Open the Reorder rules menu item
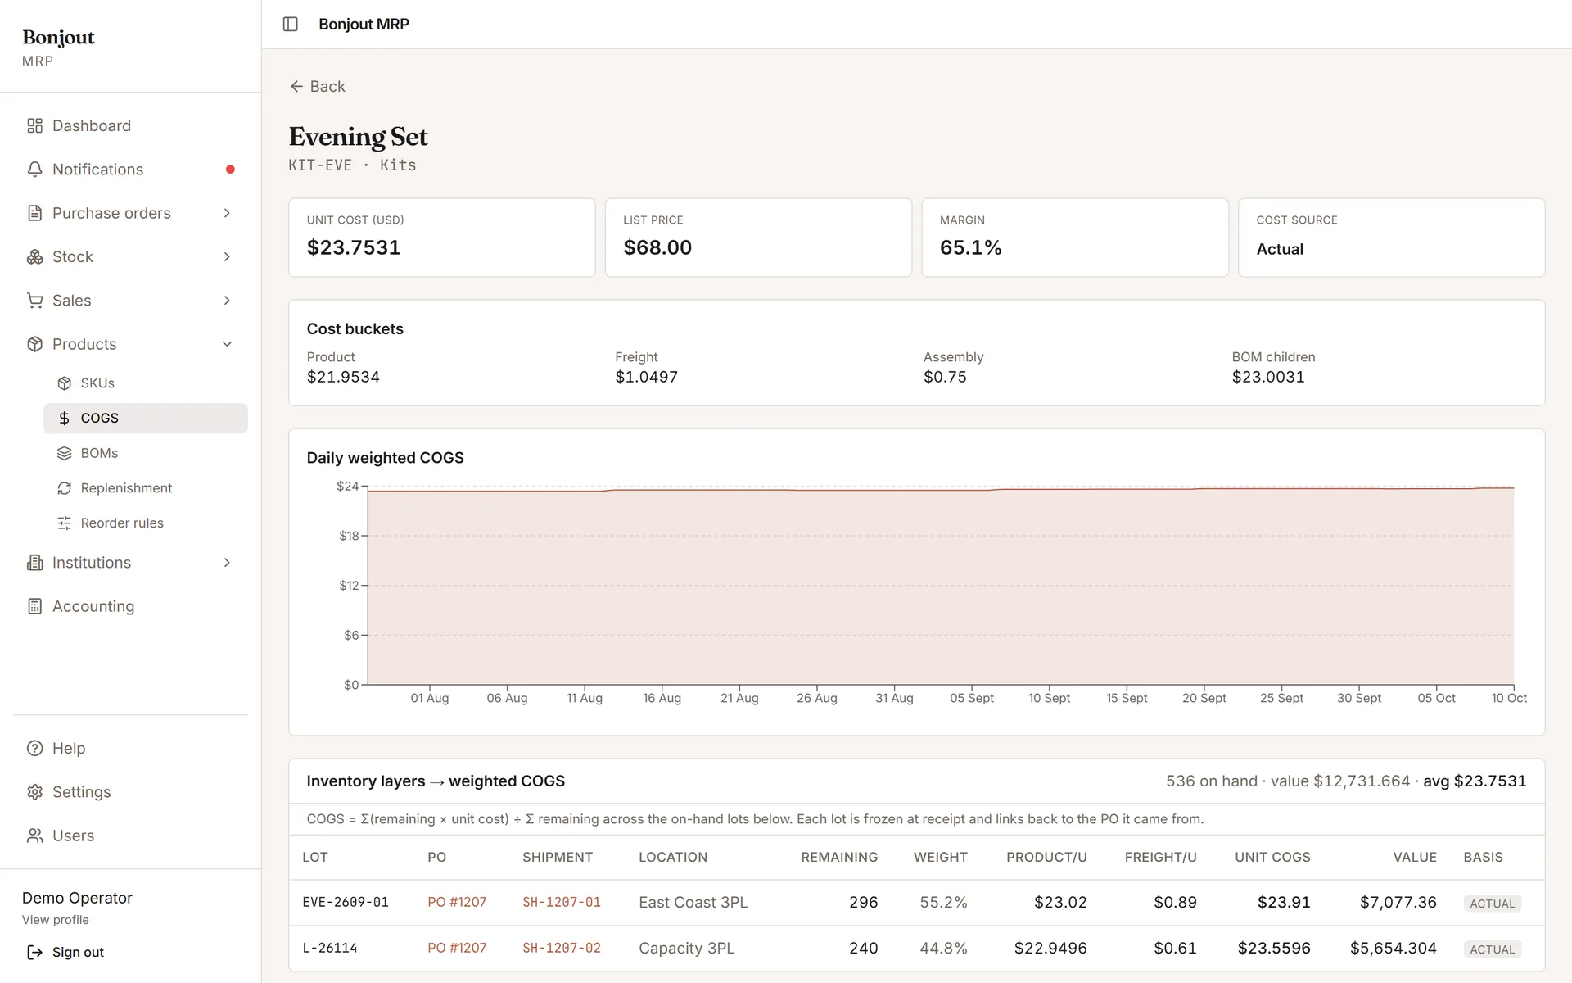 pyautogui.click(x=146, y=523)
